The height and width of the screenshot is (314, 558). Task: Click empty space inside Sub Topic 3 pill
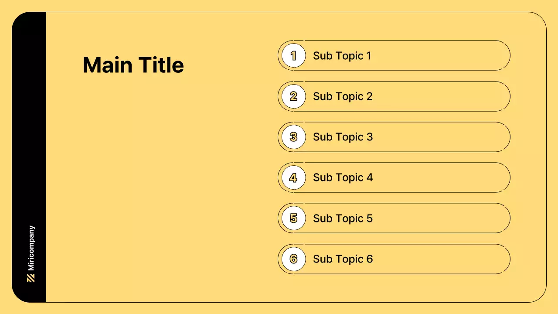coord(440,137)
